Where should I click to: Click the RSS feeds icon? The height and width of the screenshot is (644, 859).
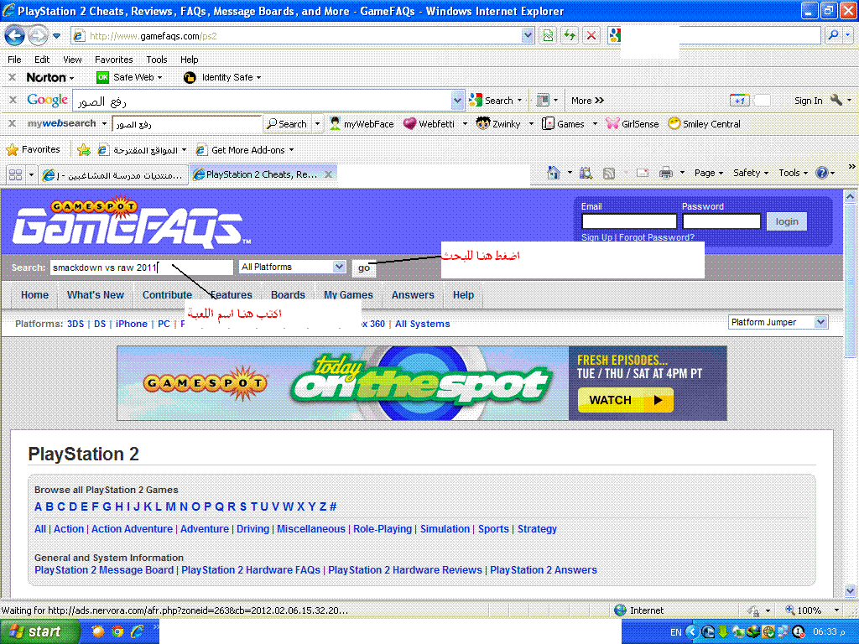(609, 173)
